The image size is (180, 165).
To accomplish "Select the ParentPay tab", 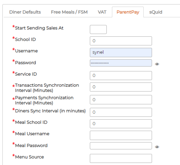I will pyautogui.click(x=128, y=12).
